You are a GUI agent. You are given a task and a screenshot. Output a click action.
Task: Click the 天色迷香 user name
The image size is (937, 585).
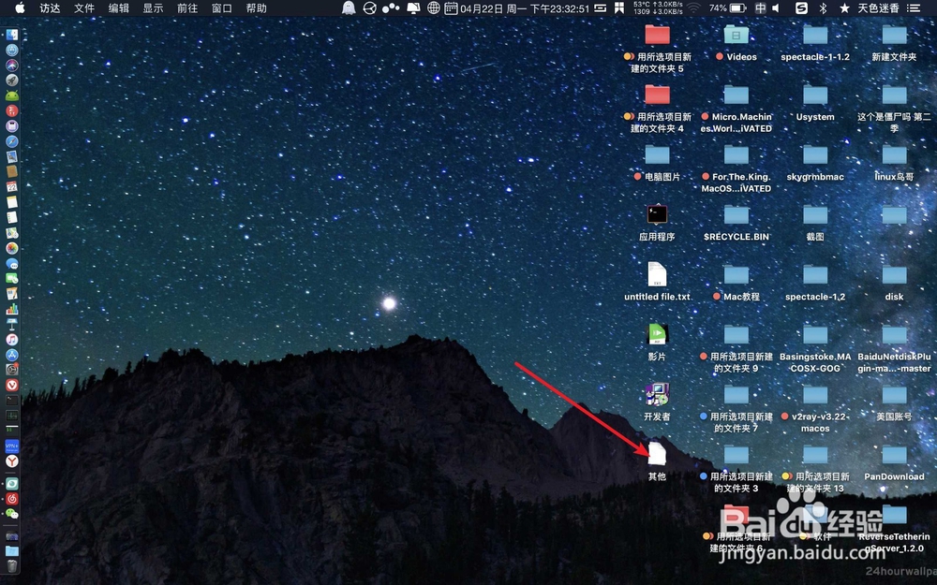point(879,7)
